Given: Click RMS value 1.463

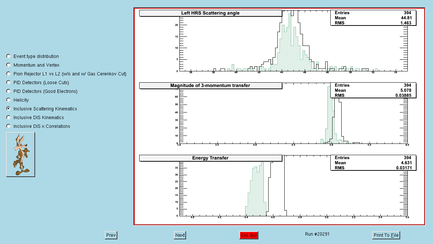Looking at the screenshot, I should pos(406,23).
